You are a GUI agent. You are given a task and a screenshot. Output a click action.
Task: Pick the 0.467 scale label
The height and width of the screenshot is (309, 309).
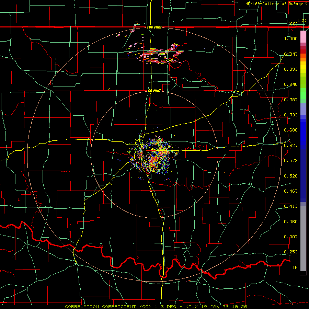[291, 191]
